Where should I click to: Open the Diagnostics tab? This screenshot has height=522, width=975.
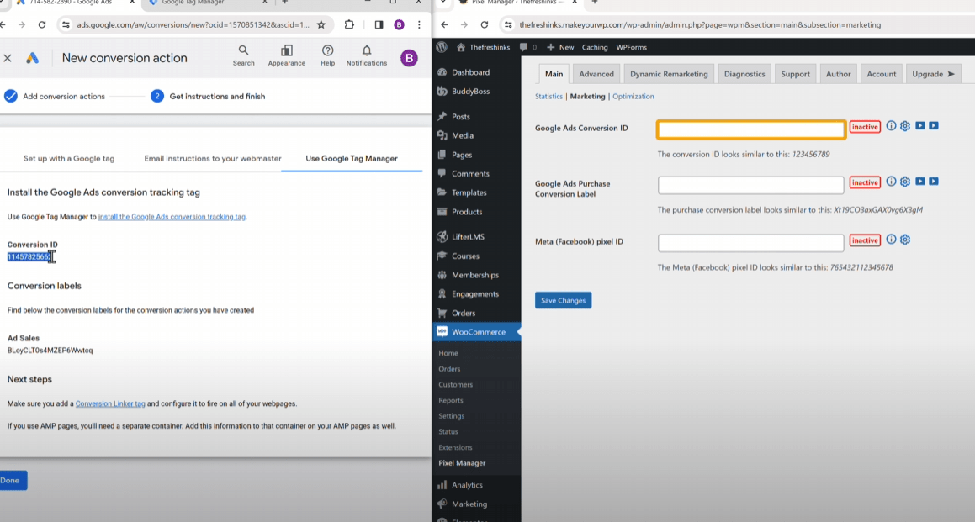tap(744, 74)
